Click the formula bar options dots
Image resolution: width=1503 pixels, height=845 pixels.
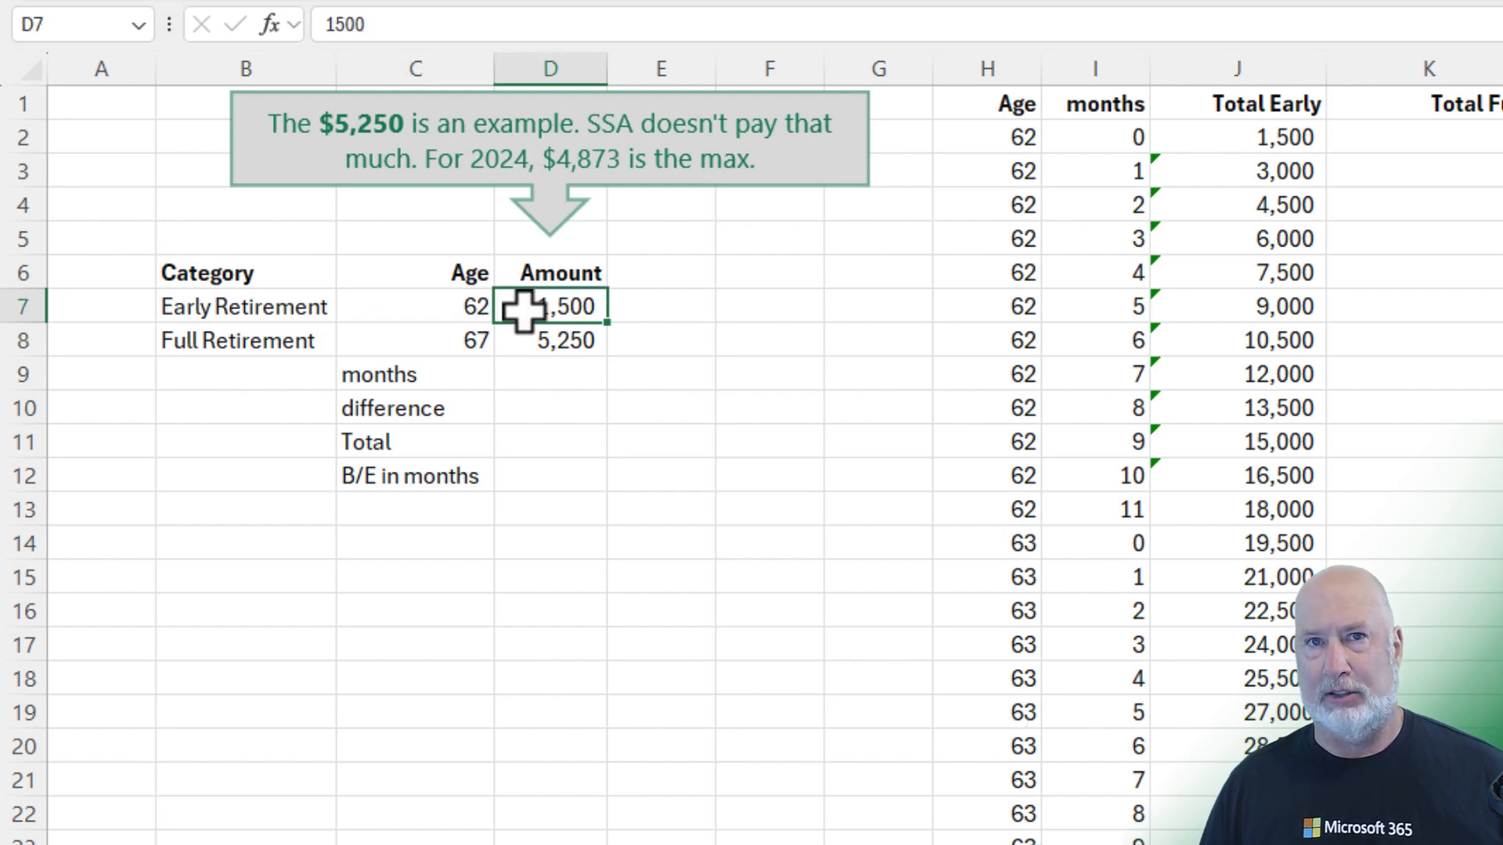169,24
